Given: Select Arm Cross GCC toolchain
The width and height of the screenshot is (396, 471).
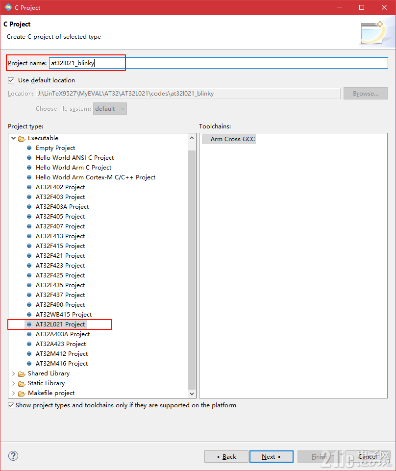Looking at the screenshot, I should (x=229, y=139).
